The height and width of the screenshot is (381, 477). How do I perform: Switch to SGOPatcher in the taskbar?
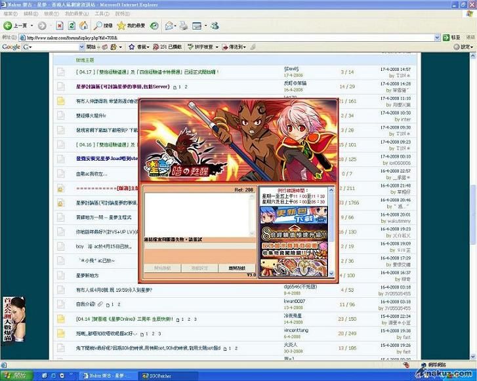tap(161, 375)
